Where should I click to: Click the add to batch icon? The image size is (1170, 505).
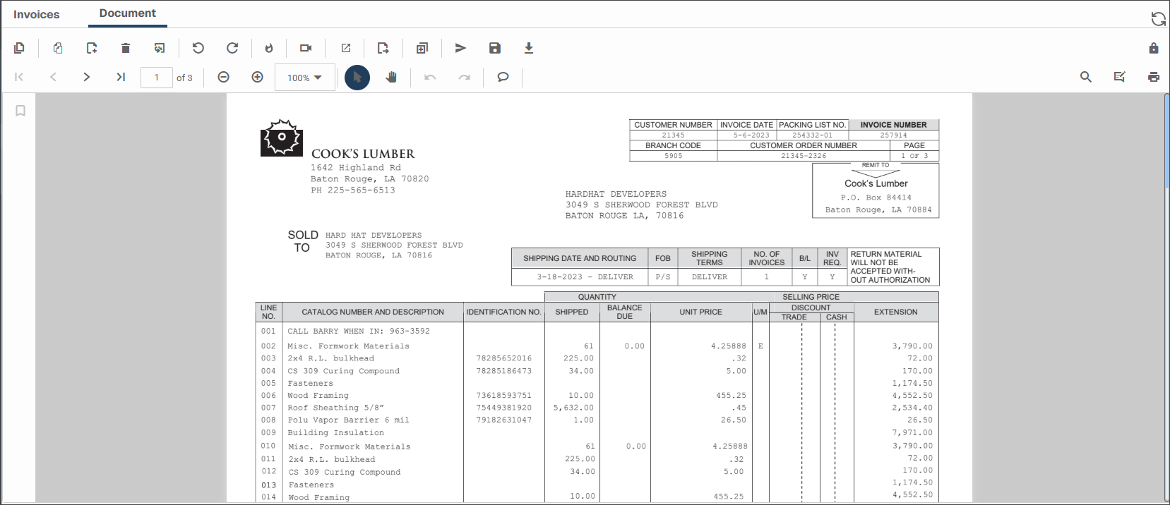pyautogui.click(x=422, y=48)
